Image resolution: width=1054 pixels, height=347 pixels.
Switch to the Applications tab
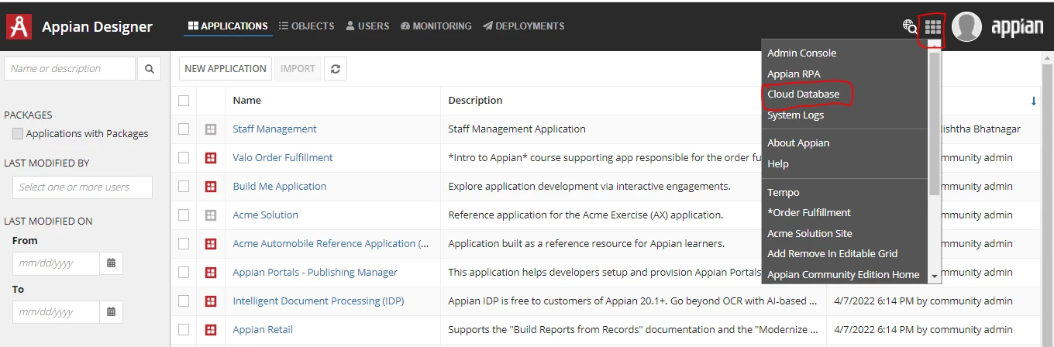228,26
